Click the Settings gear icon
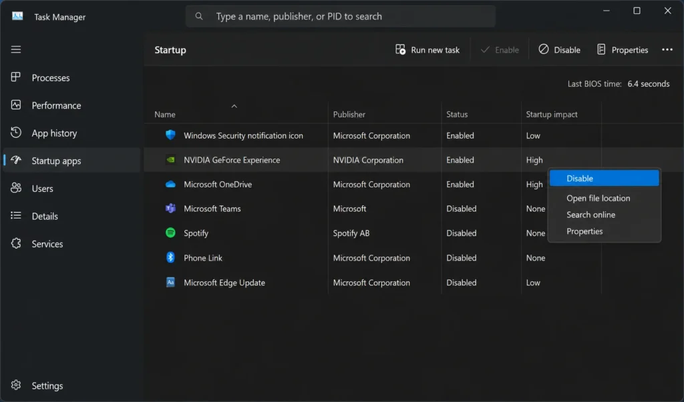This screenshot has width=684, height=402. [x=16, y=385]
